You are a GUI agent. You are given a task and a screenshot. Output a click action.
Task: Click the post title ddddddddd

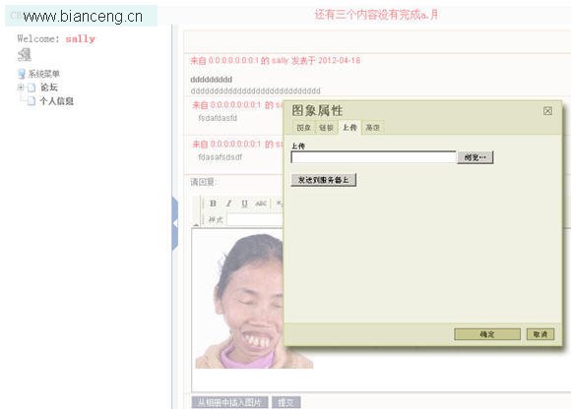pos(212,80)
